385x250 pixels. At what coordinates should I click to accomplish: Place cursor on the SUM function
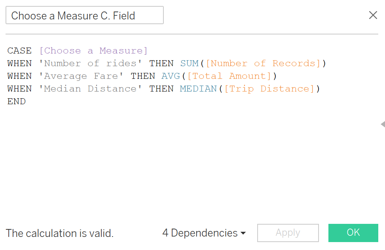[x=189, y=63]
